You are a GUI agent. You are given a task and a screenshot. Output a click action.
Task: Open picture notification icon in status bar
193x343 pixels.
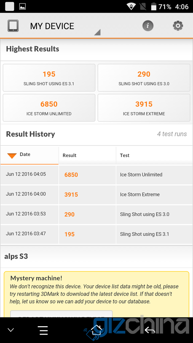(22, 7)
